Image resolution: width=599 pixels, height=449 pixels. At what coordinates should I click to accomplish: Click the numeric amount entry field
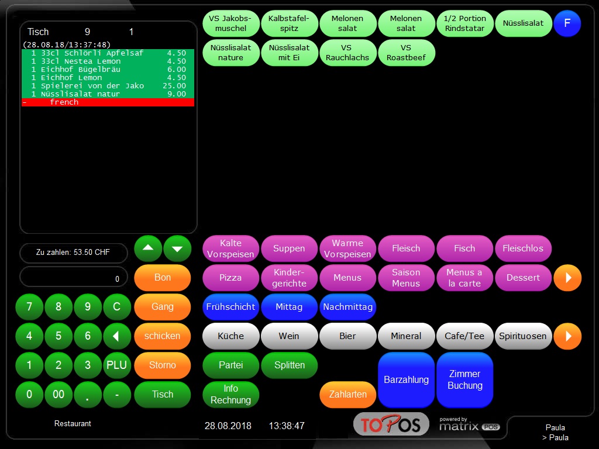pyautogui.click(x=74, y=277)
